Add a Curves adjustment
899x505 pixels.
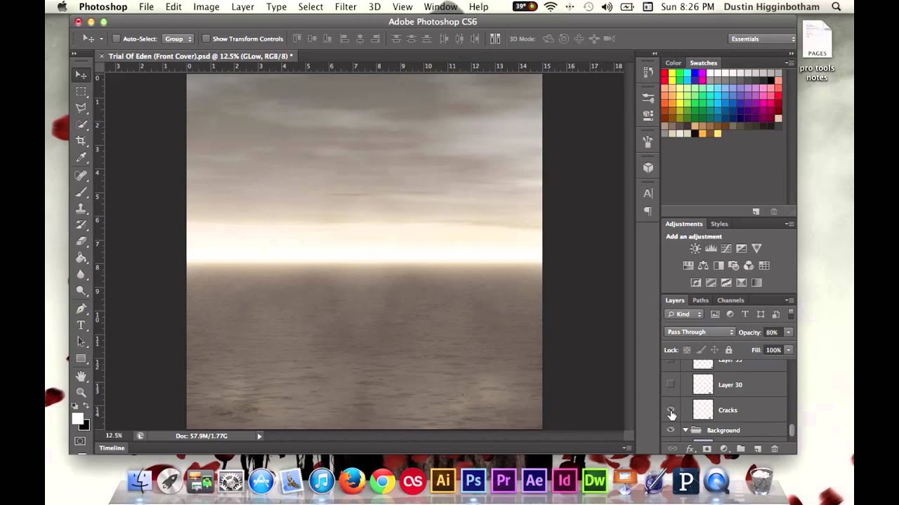726,248
